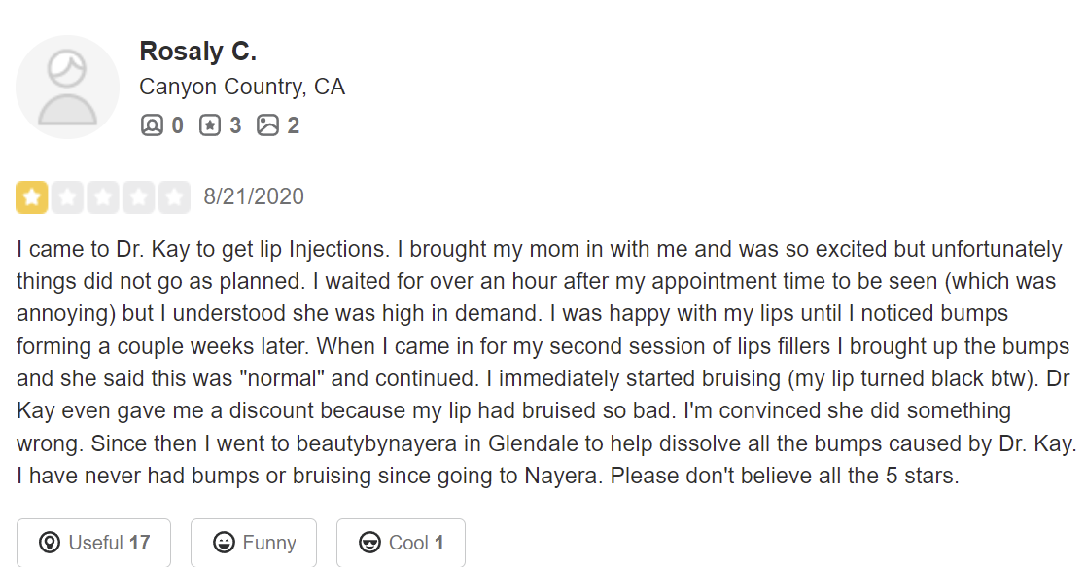The image size is (1086, 567).
Task: Click the third empty rating star
Action: [x=103, y=197]
